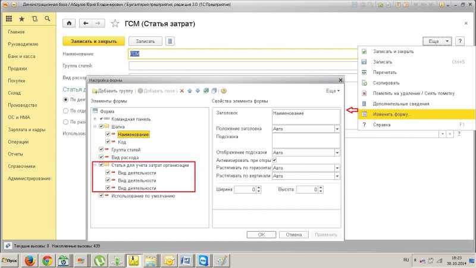Open uTorrent from the taskbar
Screen dimensions: 476x268
pos(99,261)
